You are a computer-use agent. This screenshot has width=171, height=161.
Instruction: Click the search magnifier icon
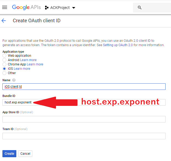click(139, 8)
